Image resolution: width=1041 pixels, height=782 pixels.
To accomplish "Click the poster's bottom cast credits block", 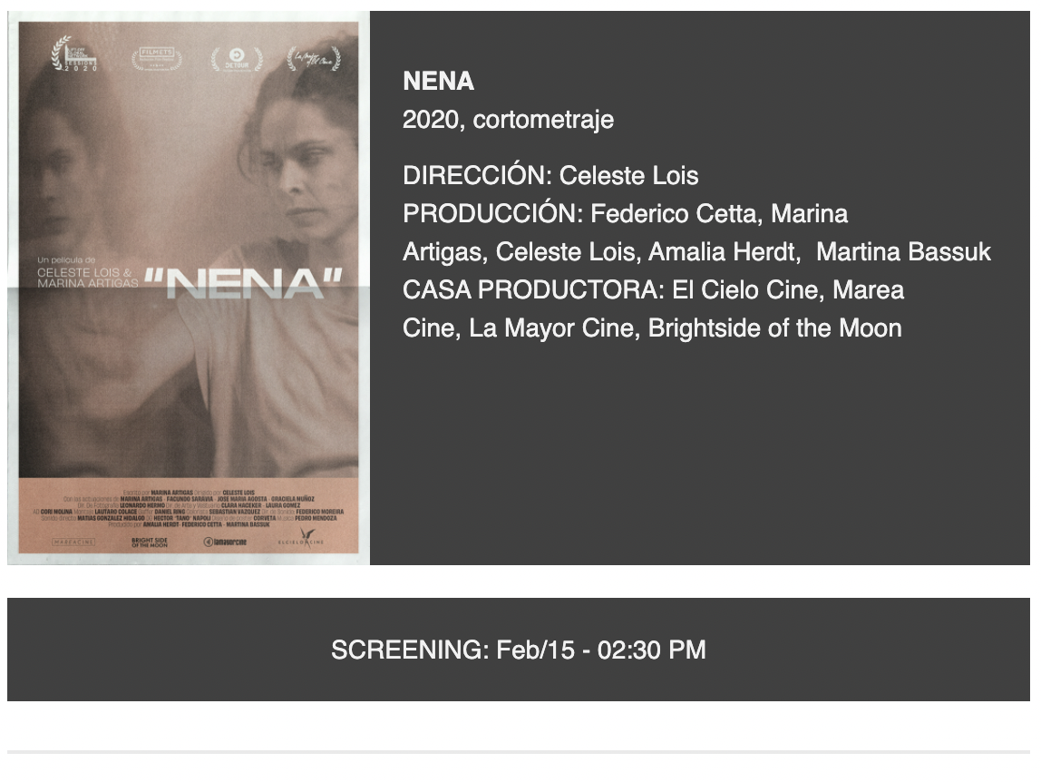I will [189, 509].
